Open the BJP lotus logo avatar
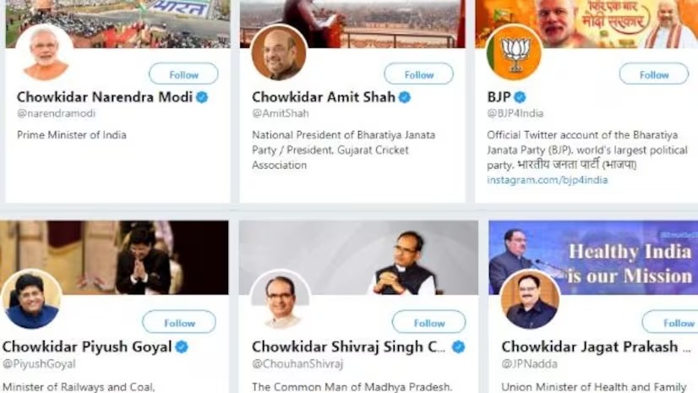Image resolution: width=698 pixels, height=393 pixels. (514, 52)
